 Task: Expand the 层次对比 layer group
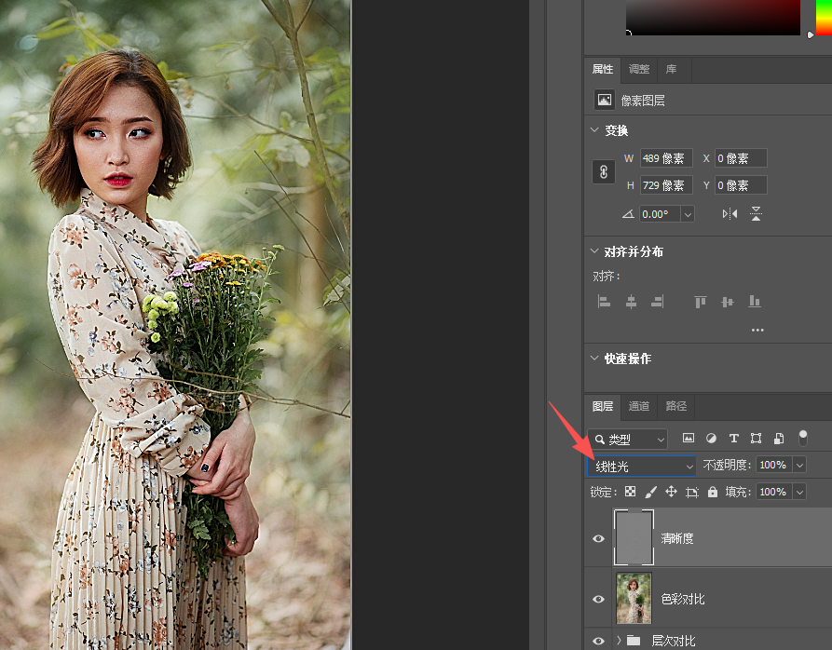click(619, 641)
